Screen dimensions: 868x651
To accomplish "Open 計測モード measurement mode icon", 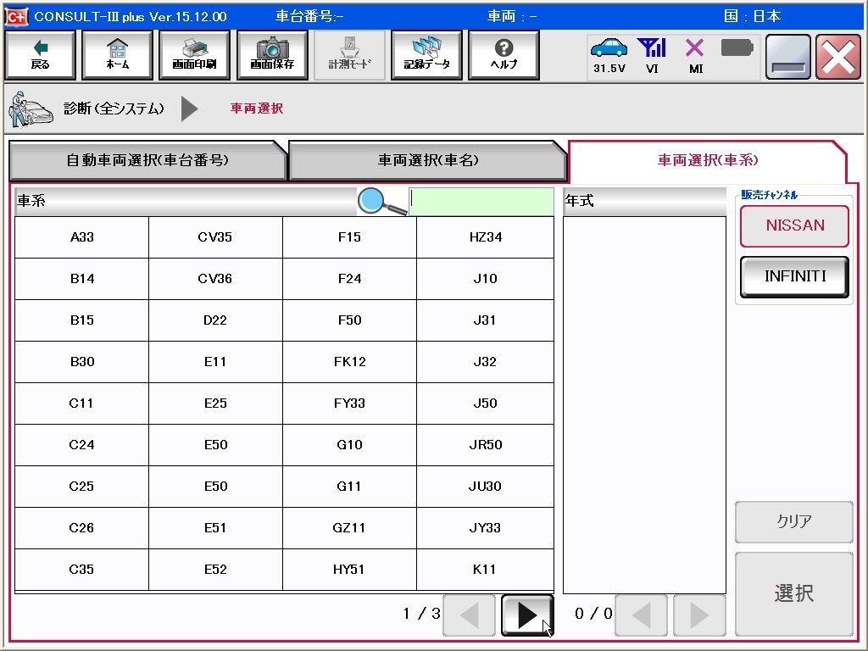I will pyautogui.click(x=349, y=54).
